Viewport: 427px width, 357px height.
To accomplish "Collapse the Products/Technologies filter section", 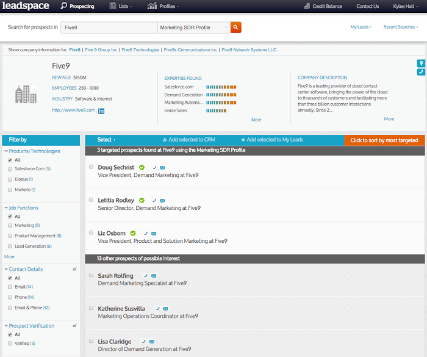I will point(6,151).
